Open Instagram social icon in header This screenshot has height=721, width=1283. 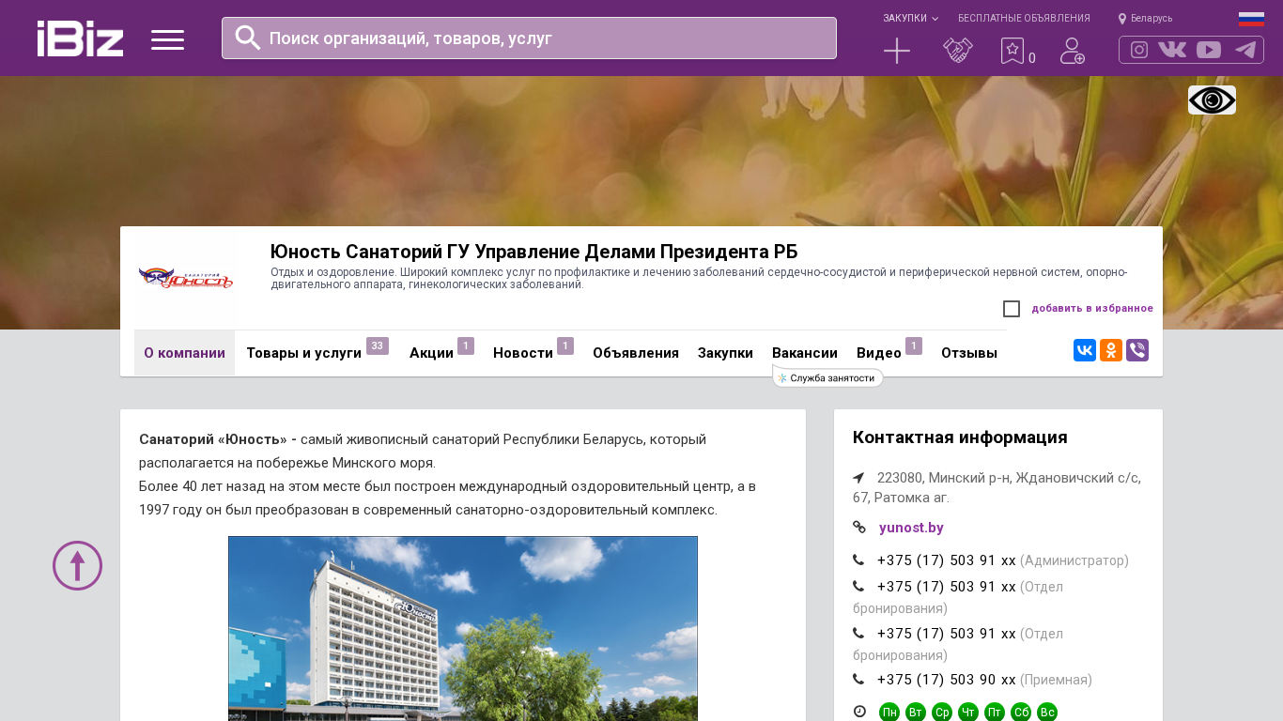click(1139, 50)
